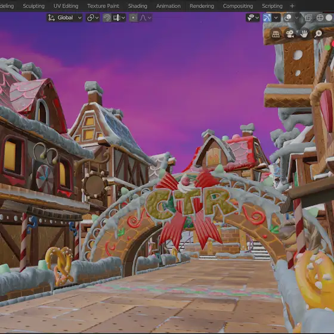The image size is (334, 334).
Task: Open the pivot point link icon menu
Action: [x=92, y=18]
